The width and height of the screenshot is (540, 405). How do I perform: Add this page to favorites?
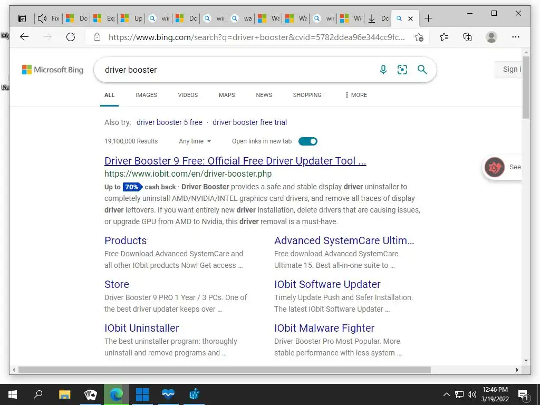click(x=419, y=37)
